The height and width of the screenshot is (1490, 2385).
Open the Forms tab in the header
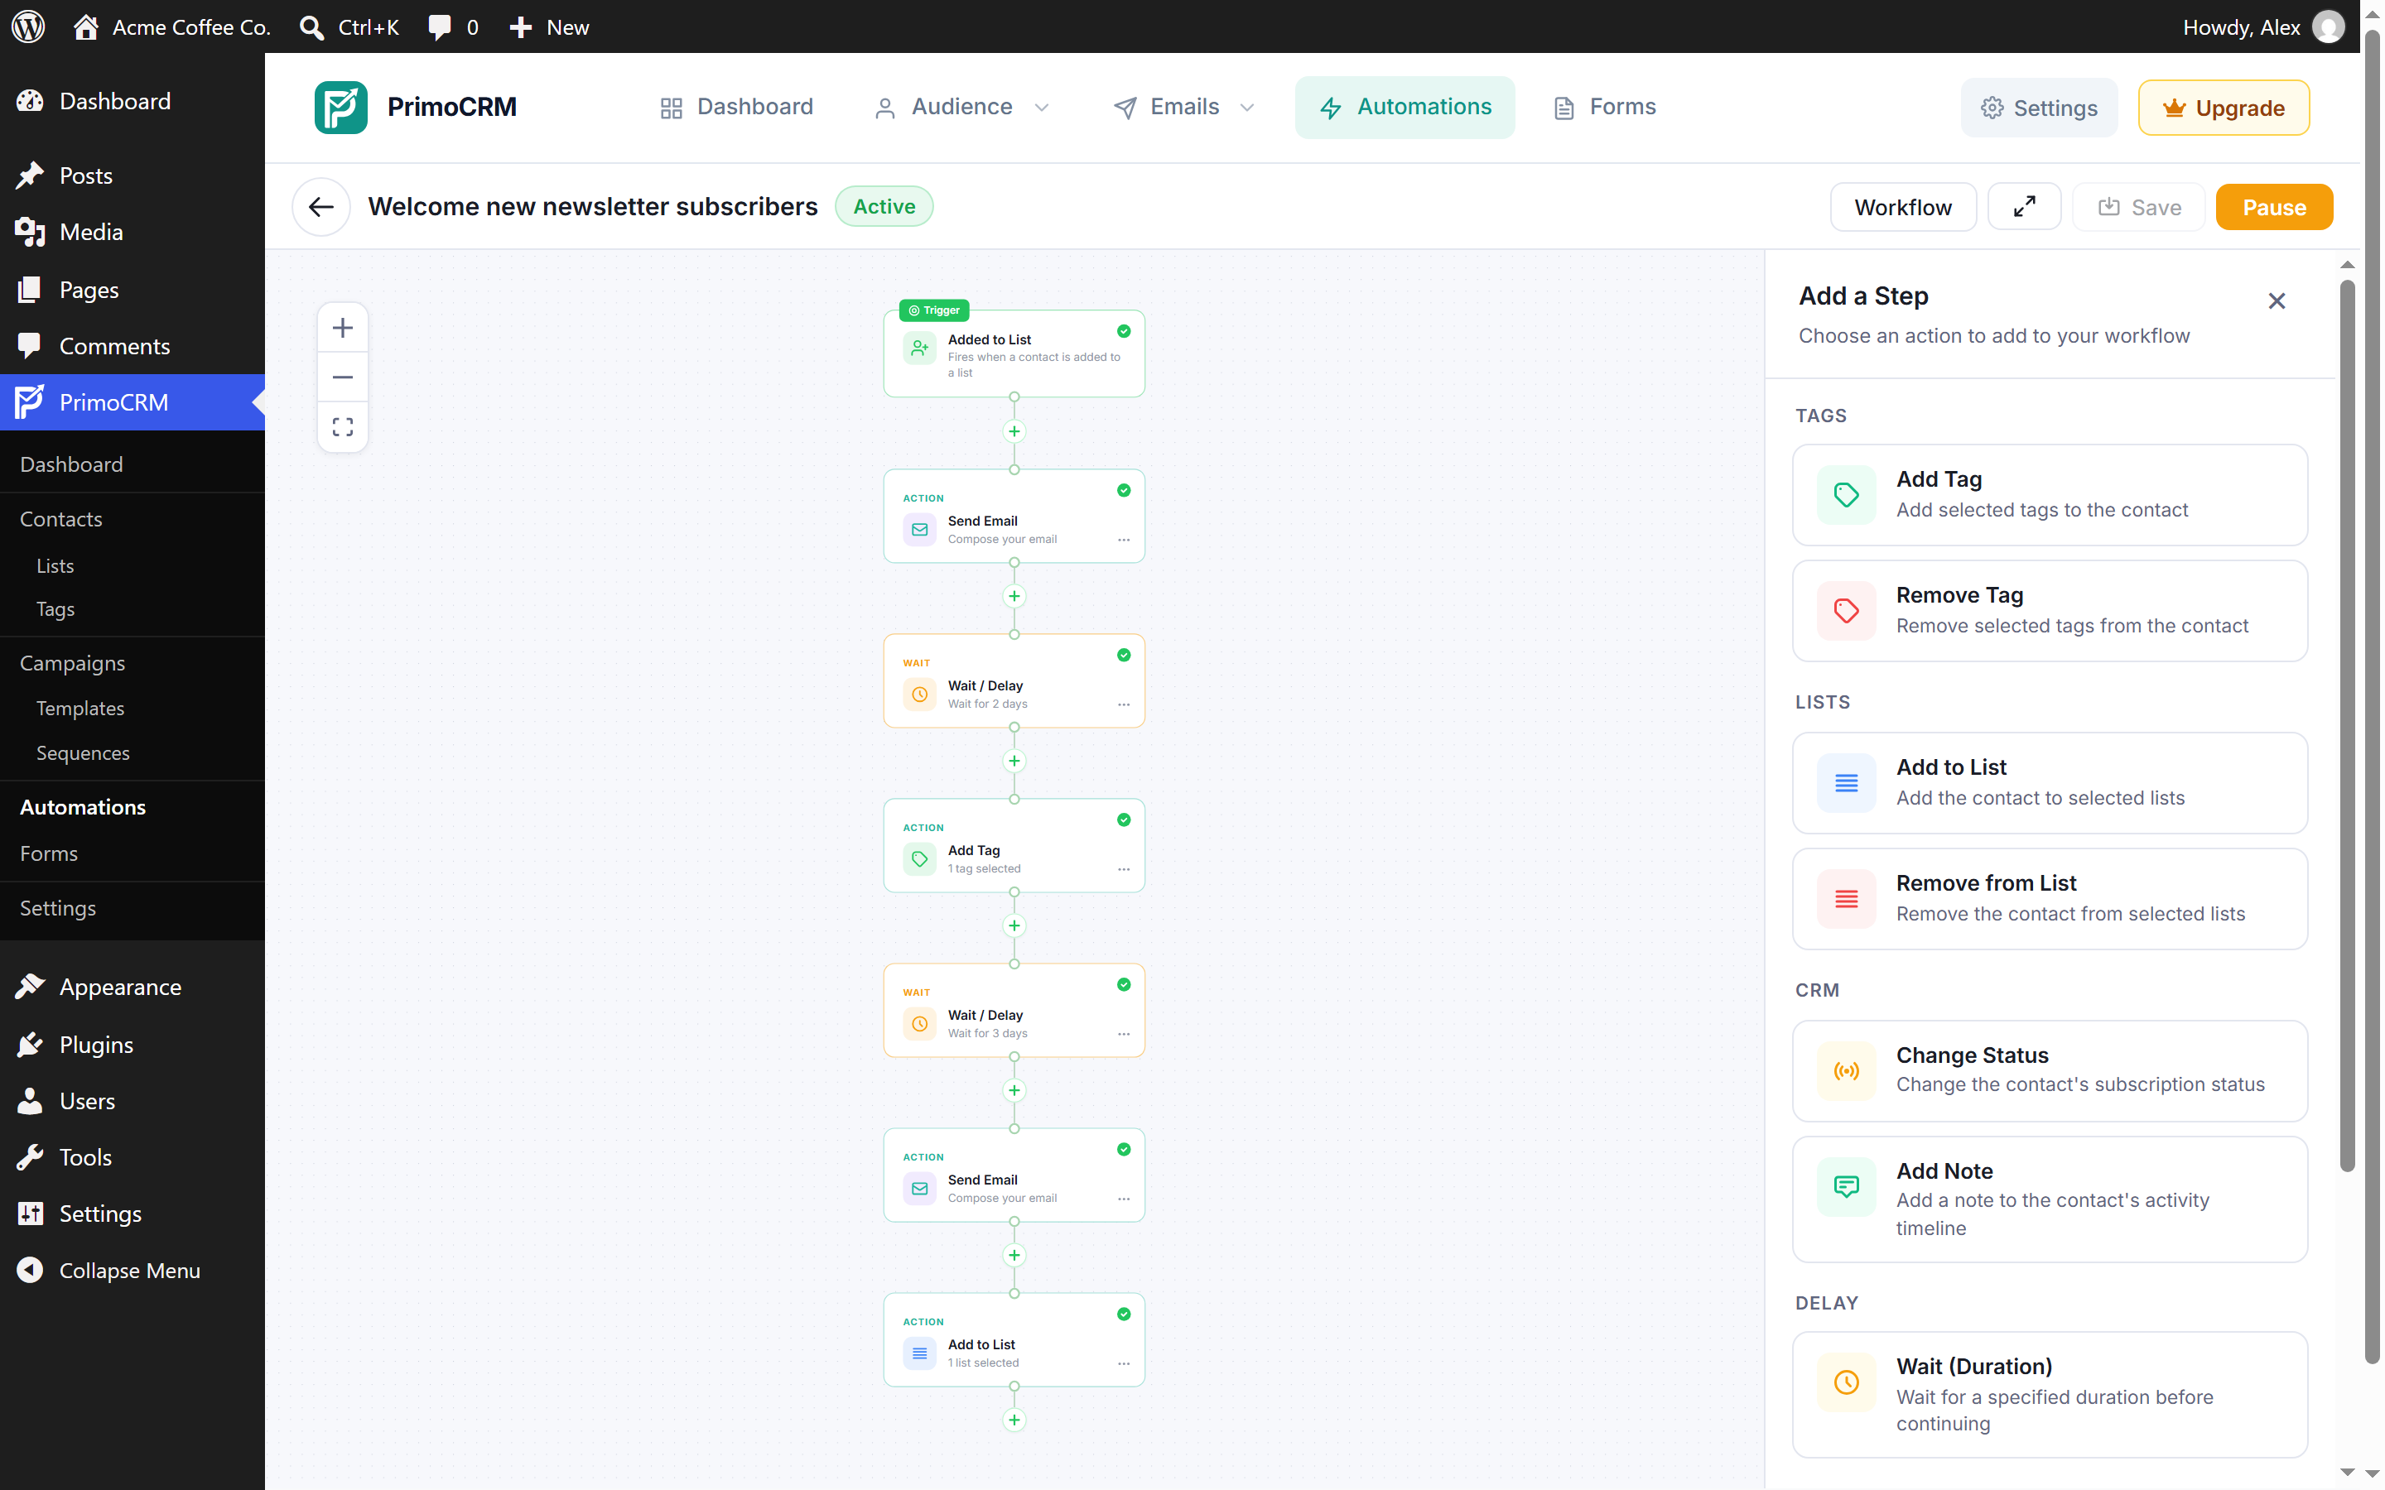[1604, 107]
